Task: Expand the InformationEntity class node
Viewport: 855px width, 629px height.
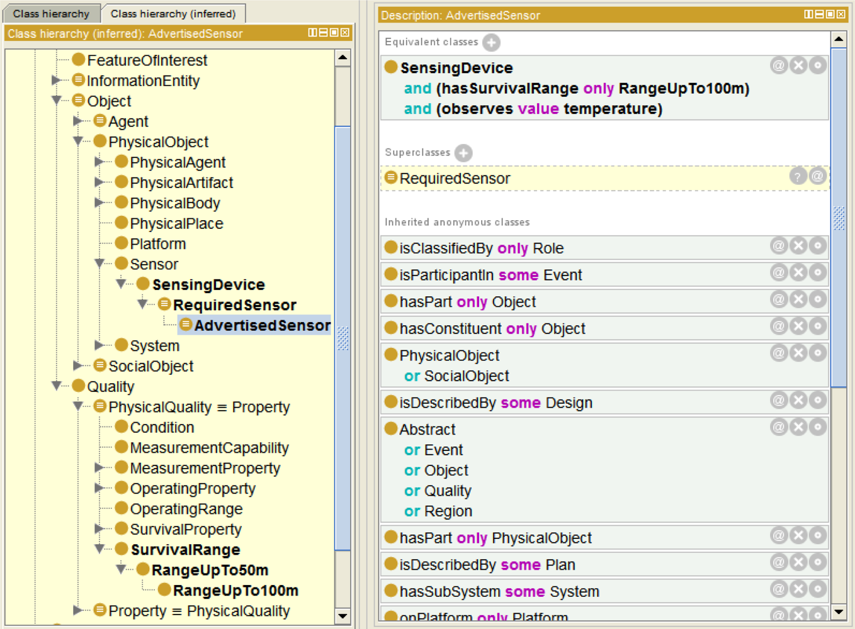Action: coord(57,81)
